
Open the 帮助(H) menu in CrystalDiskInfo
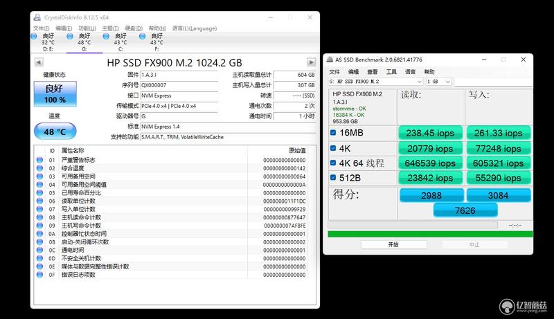[x=157, y=28]
